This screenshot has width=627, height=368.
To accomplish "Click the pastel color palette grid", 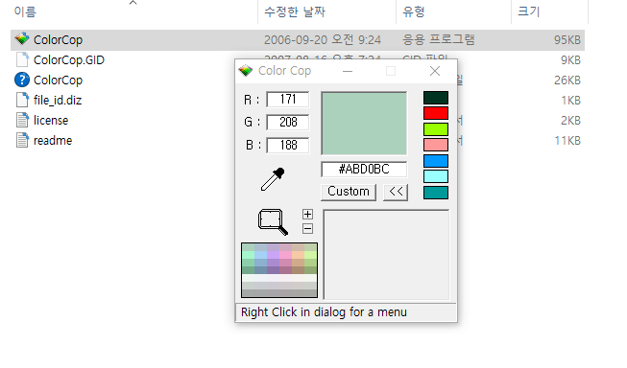I will pos(279,270).
